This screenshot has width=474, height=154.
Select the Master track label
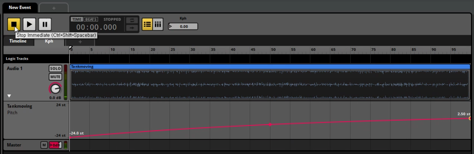coord(14,145)
